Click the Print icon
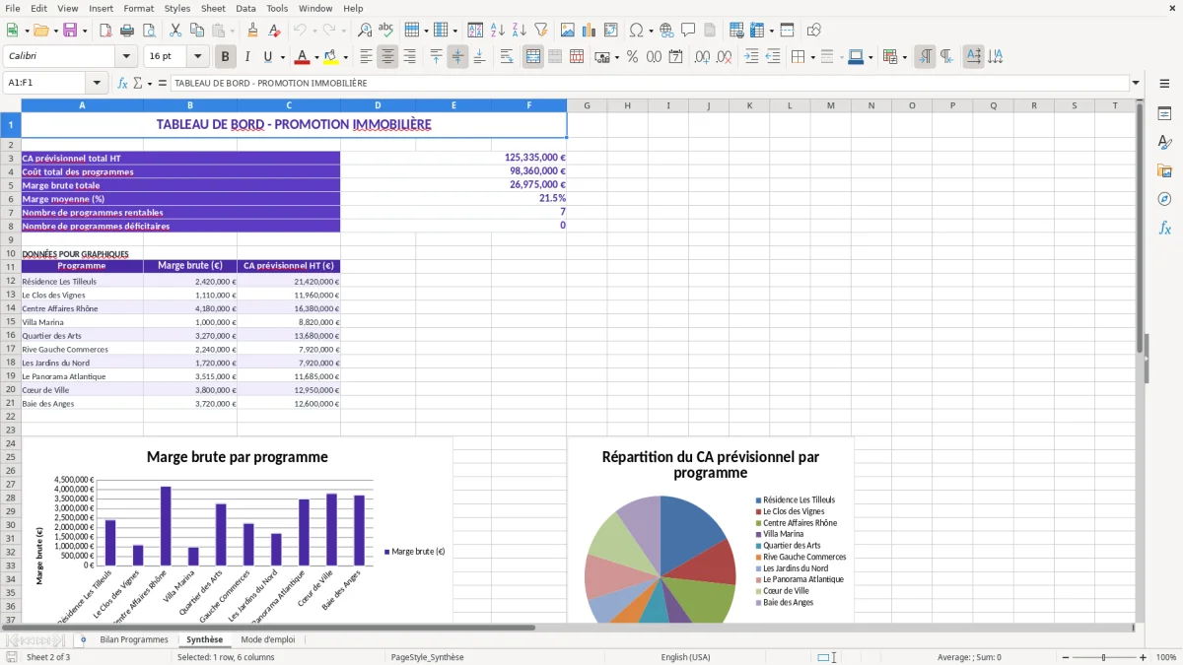Screen dimensions: 1183x665 [126, 31]
